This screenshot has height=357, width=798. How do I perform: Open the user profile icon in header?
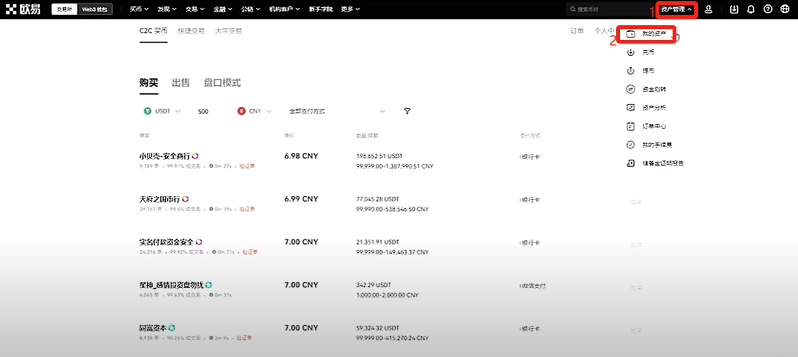coord(709,9)
